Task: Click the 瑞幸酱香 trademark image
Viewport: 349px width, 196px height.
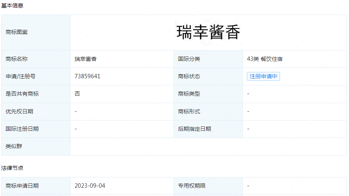Action: (x=208, y=32)
